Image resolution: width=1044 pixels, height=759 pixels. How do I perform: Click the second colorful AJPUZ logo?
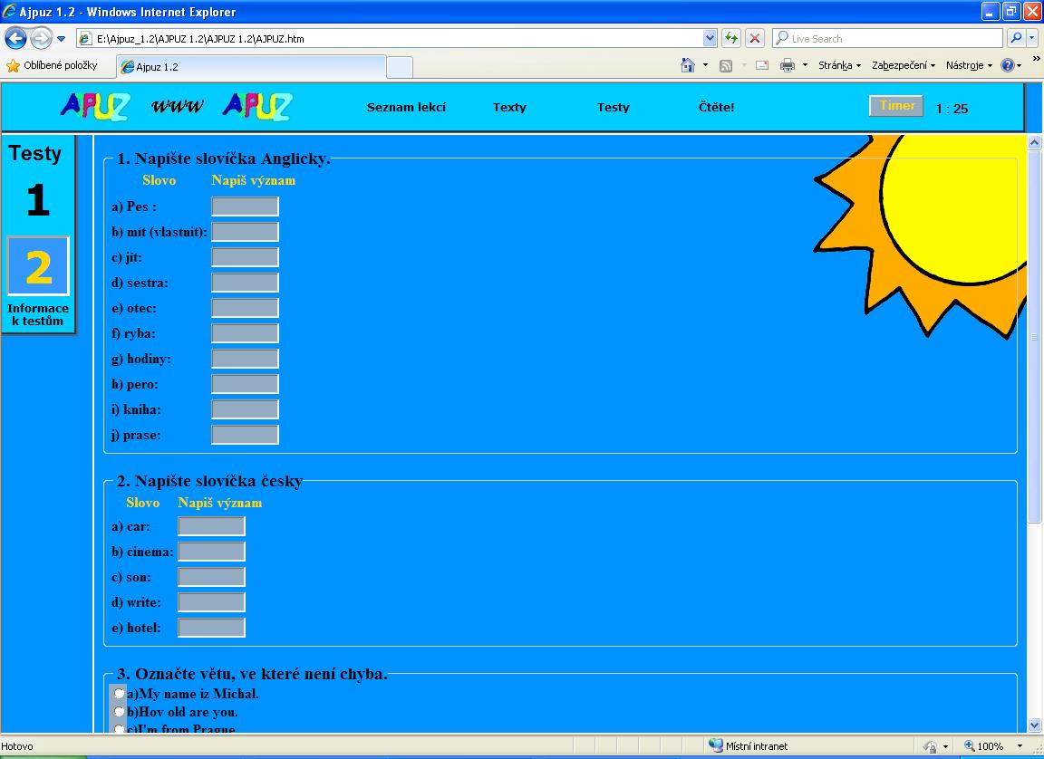click(257, 107)
